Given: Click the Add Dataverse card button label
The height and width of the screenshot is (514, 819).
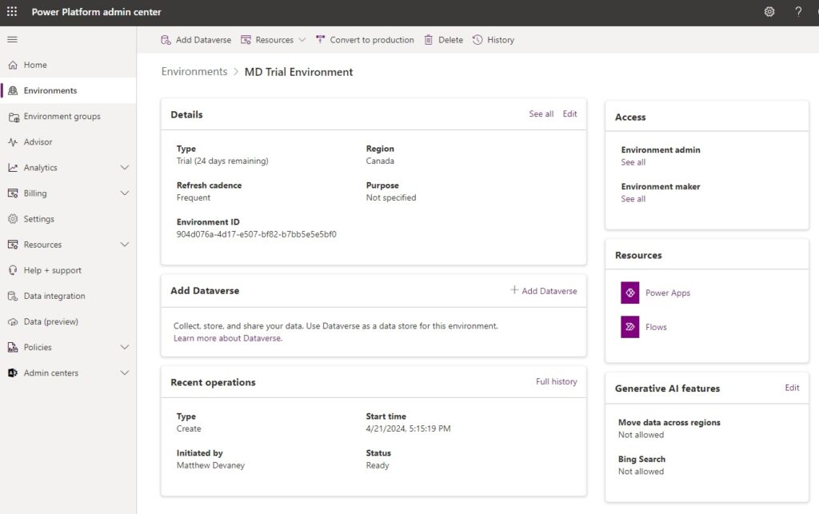Looking at the screenshot, I should click(549, 291).
